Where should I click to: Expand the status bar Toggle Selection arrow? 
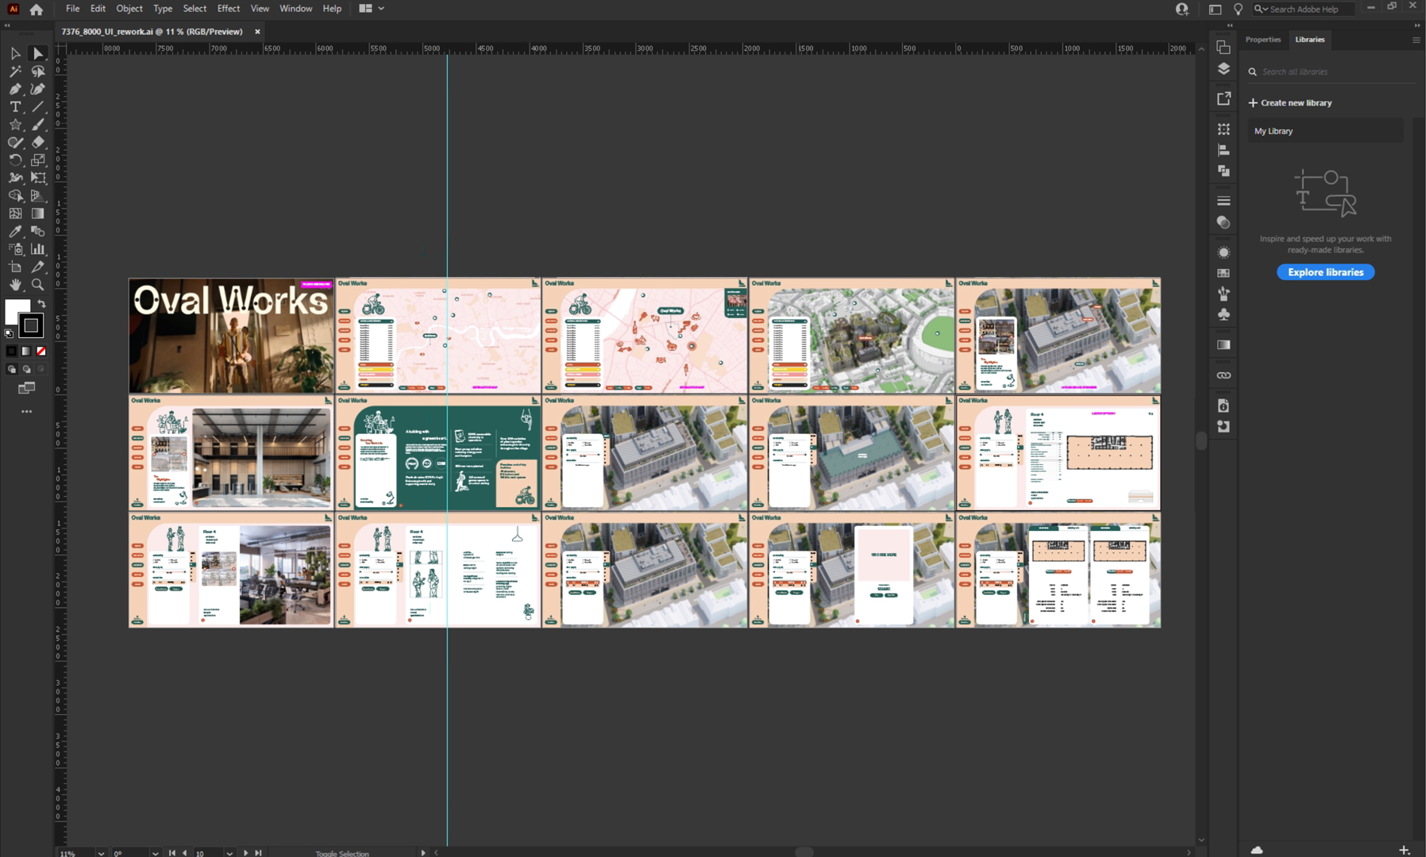422,853
